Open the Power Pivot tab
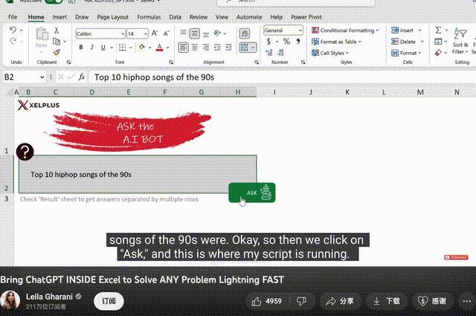 [x=306, y=17]
